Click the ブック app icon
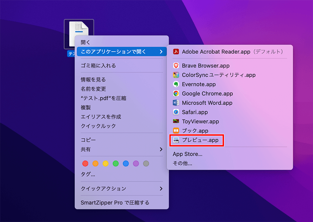Screen dimensions: 313x222 click(176, 131)
